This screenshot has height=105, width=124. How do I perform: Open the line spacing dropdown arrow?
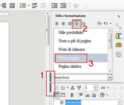pos(29,6)
